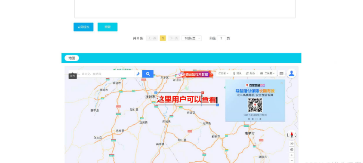Zoom in with the map plus button

tap(292, 155)
